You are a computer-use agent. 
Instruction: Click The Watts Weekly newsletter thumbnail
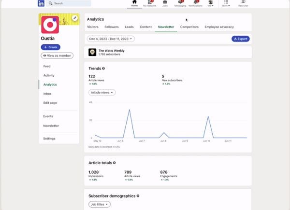pos(92,52)
